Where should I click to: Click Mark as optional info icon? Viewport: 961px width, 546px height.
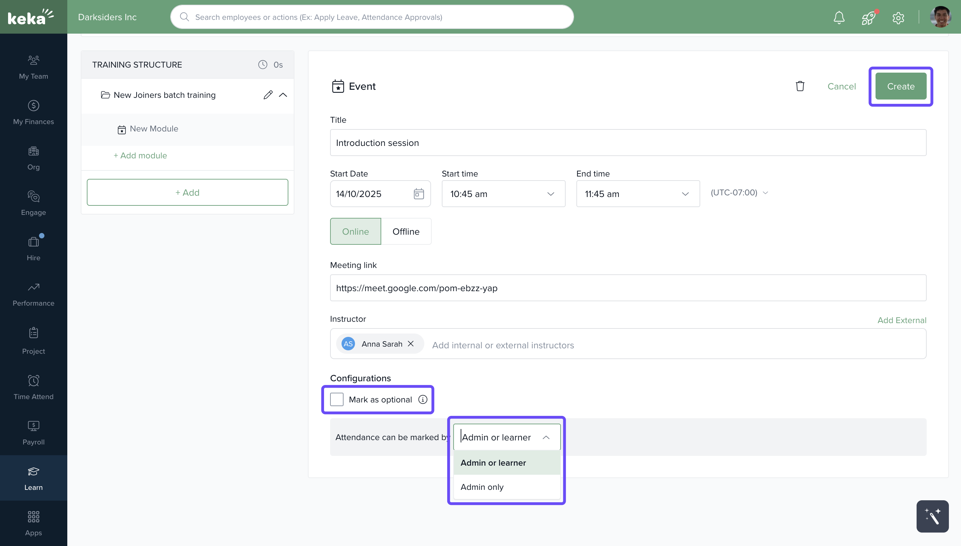(423, 399)
